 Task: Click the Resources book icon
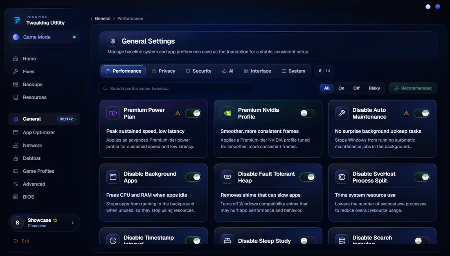tap(16, 97)
